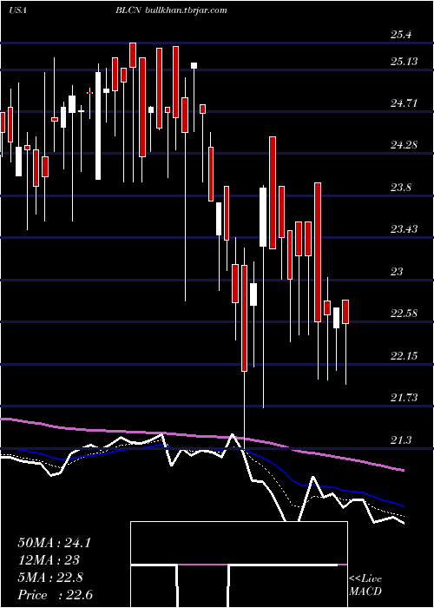Click the 24.28 price axis label

click(404, 145)
